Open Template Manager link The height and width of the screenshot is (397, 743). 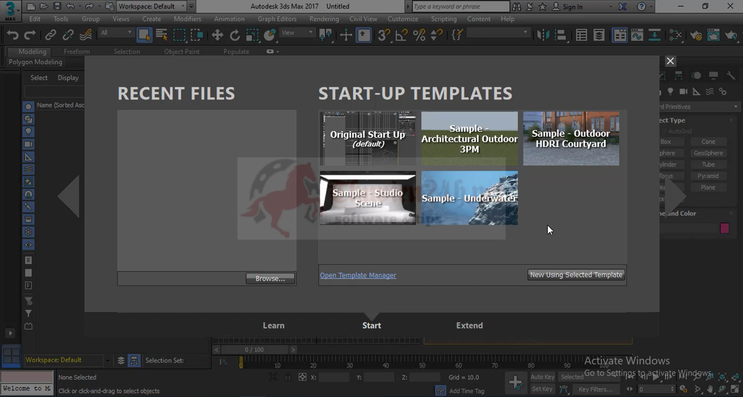[x=358, y=275]
